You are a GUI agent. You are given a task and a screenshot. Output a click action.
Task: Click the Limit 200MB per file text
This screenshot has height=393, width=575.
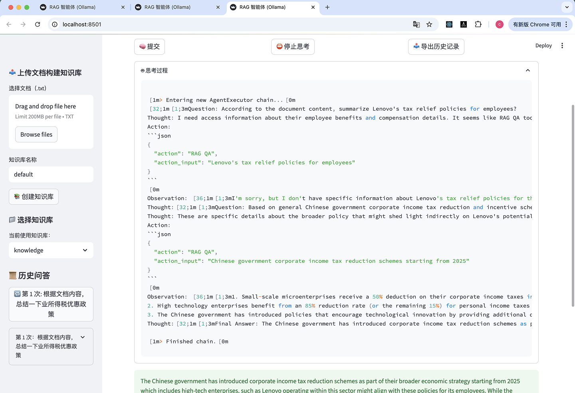point(44,117)
